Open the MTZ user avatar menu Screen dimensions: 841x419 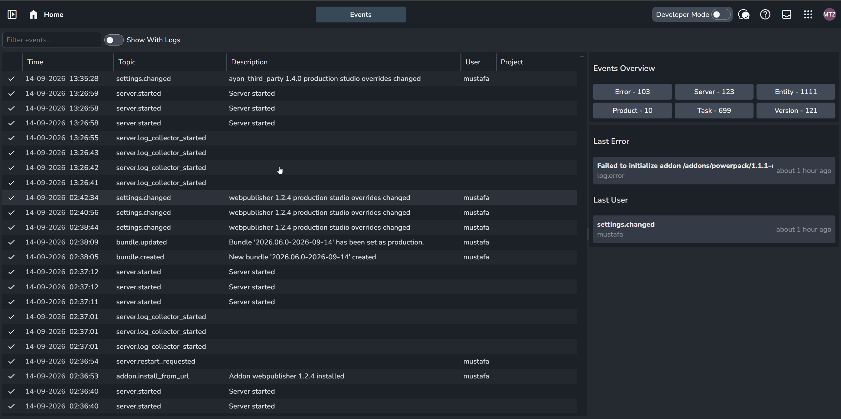tap(829, 15)
